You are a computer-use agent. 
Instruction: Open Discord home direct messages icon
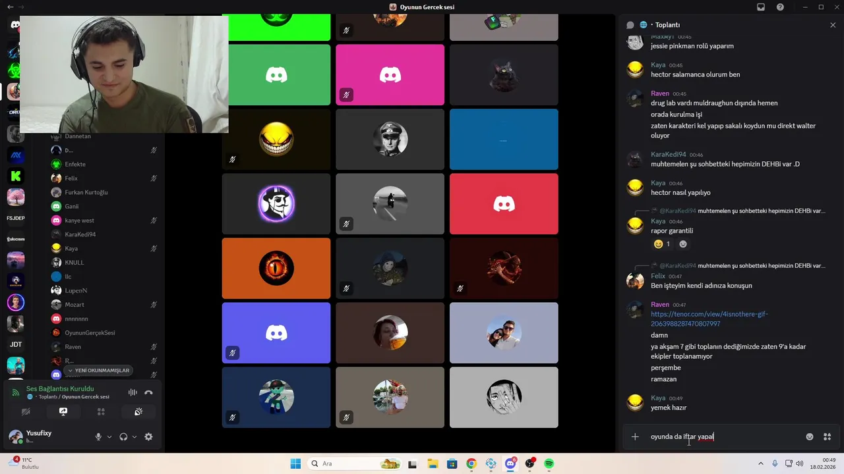(15, 25)
